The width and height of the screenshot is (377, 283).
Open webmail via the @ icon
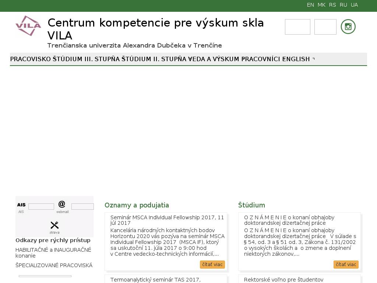click(62, 204)
